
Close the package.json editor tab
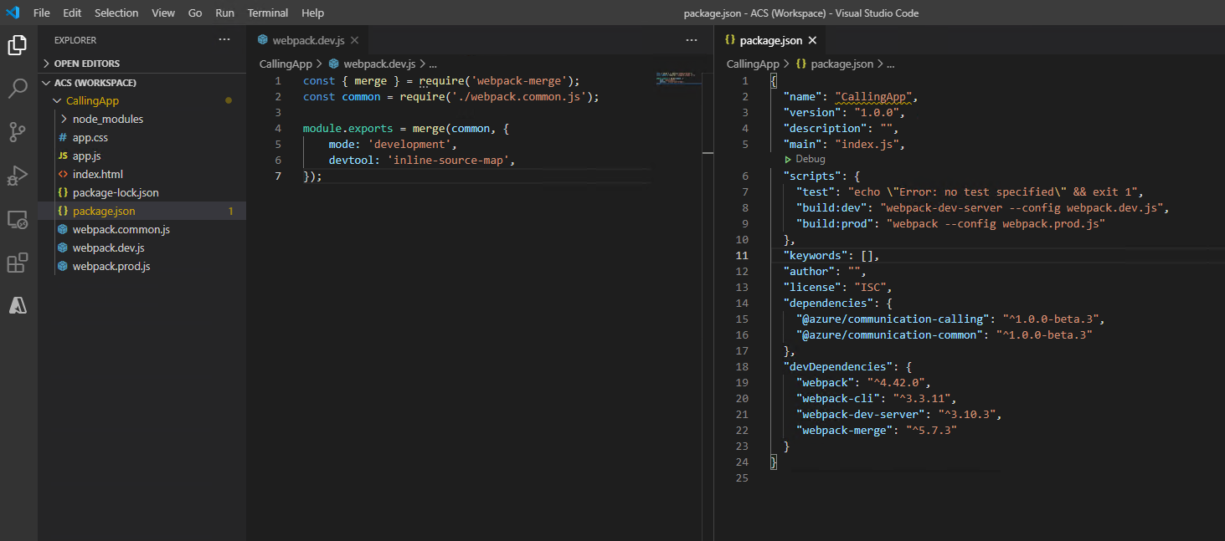[x=812, y=40]
